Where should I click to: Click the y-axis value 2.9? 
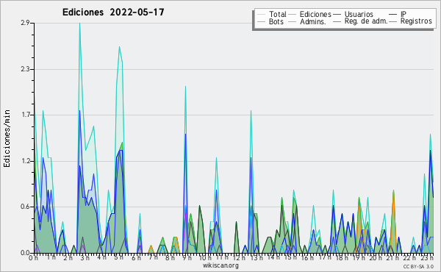(x=25, y=23)
